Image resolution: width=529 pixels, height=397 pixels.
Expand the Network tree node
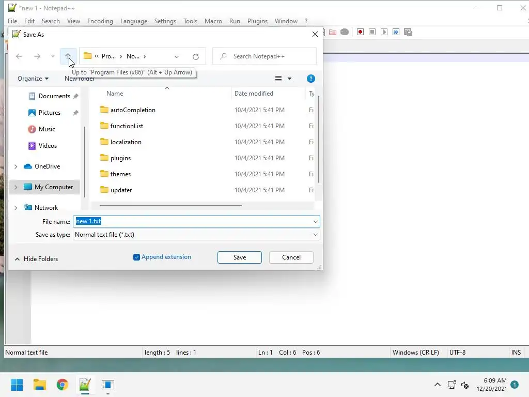point(15,208)
